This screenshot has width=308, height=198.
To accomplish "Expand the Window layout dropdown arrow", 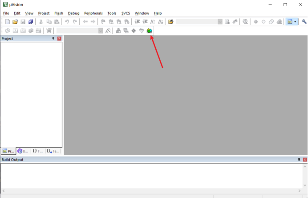I will pos(295,22).
